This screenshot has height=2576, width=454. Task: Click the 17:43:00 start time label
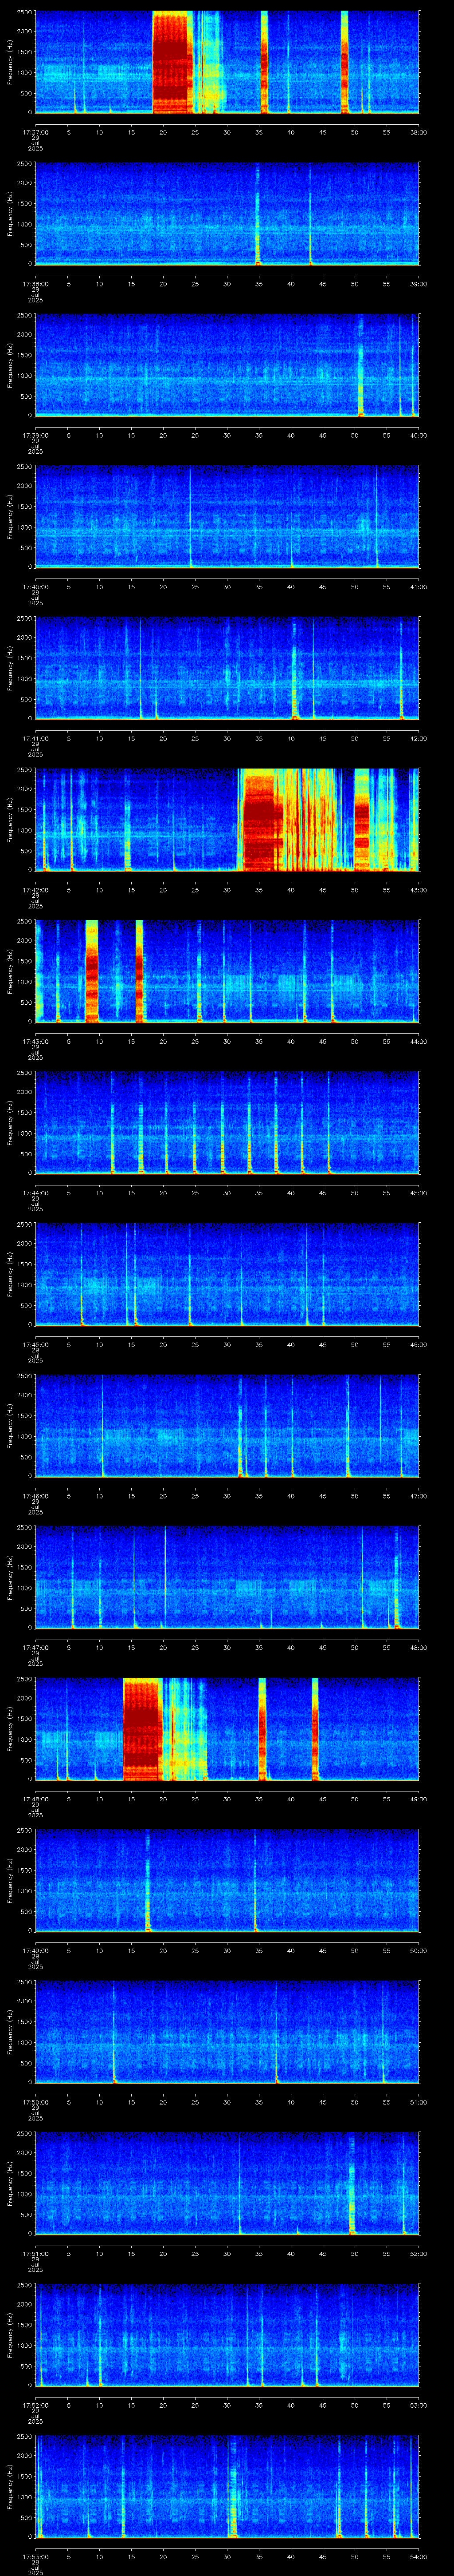tap(35, 1041)
